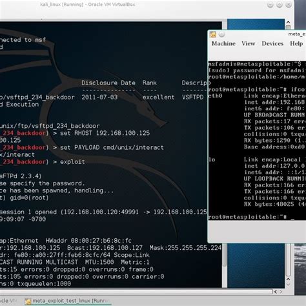This screenshot has height=306, width=306.
Task: Click the 'excellent' rank value
Action: tap(158, 97)
